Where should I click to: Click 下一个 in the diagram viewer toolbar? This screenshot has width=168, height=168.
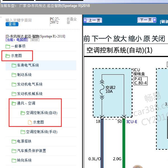tap(102, 39)
